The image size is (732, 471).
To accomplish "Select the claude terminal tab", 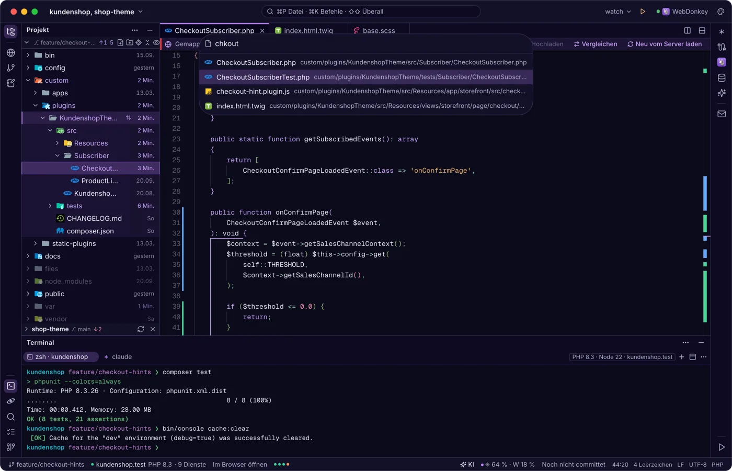I will [x=118, y=357].
